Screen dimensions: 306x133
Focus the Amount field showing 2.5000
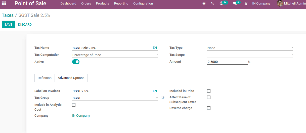coord(228,62)
